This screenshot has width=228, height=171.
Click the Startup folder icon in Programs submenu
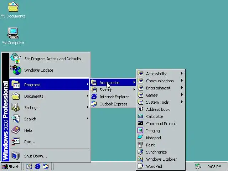point(94,89)
